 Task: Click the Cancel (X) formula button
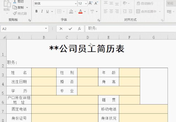[x=61, y=29]
